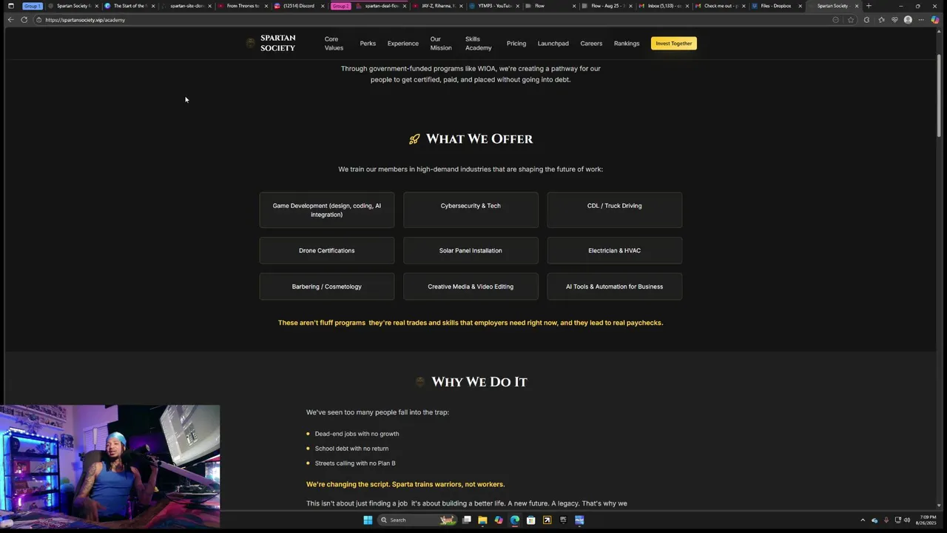This screenshot has height=533, width=947.
Task: Open the Launchpad nav link
Action: 553,44
